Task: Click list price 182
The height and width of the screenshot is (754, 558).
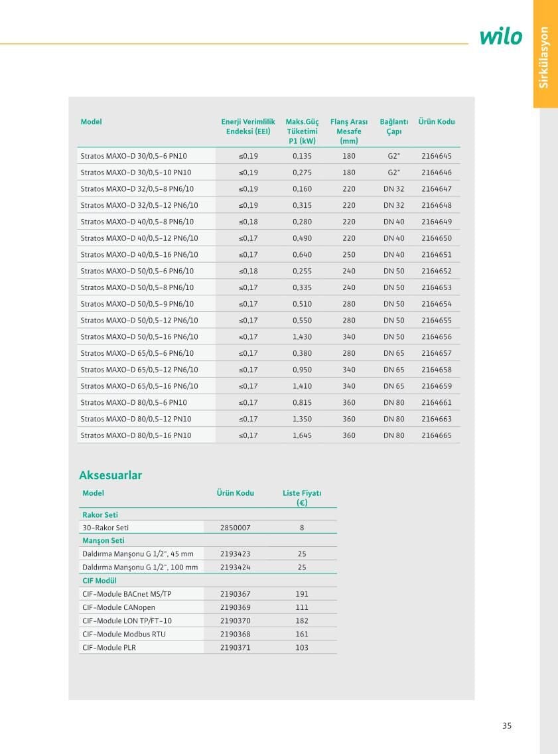Action: coord(302,621)
